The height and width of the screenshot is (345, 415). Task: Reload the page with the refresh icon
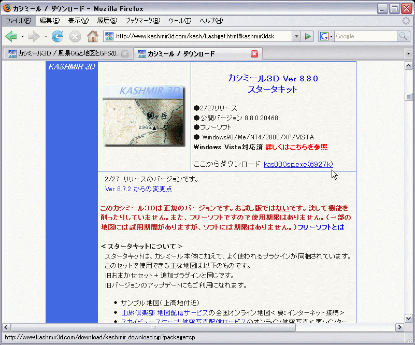point(58,36)
